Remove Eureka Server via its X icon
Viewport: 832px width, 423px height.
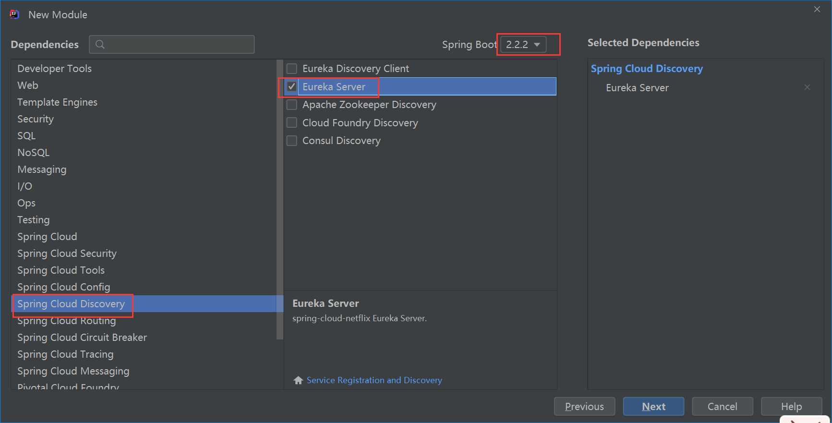(807, 87)
